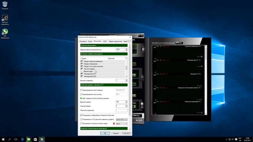Image resolution: width=253 pixels, height=142 pixels.
Task: Click the graph list scrollbar thumb
Action: tap(126, 68)
